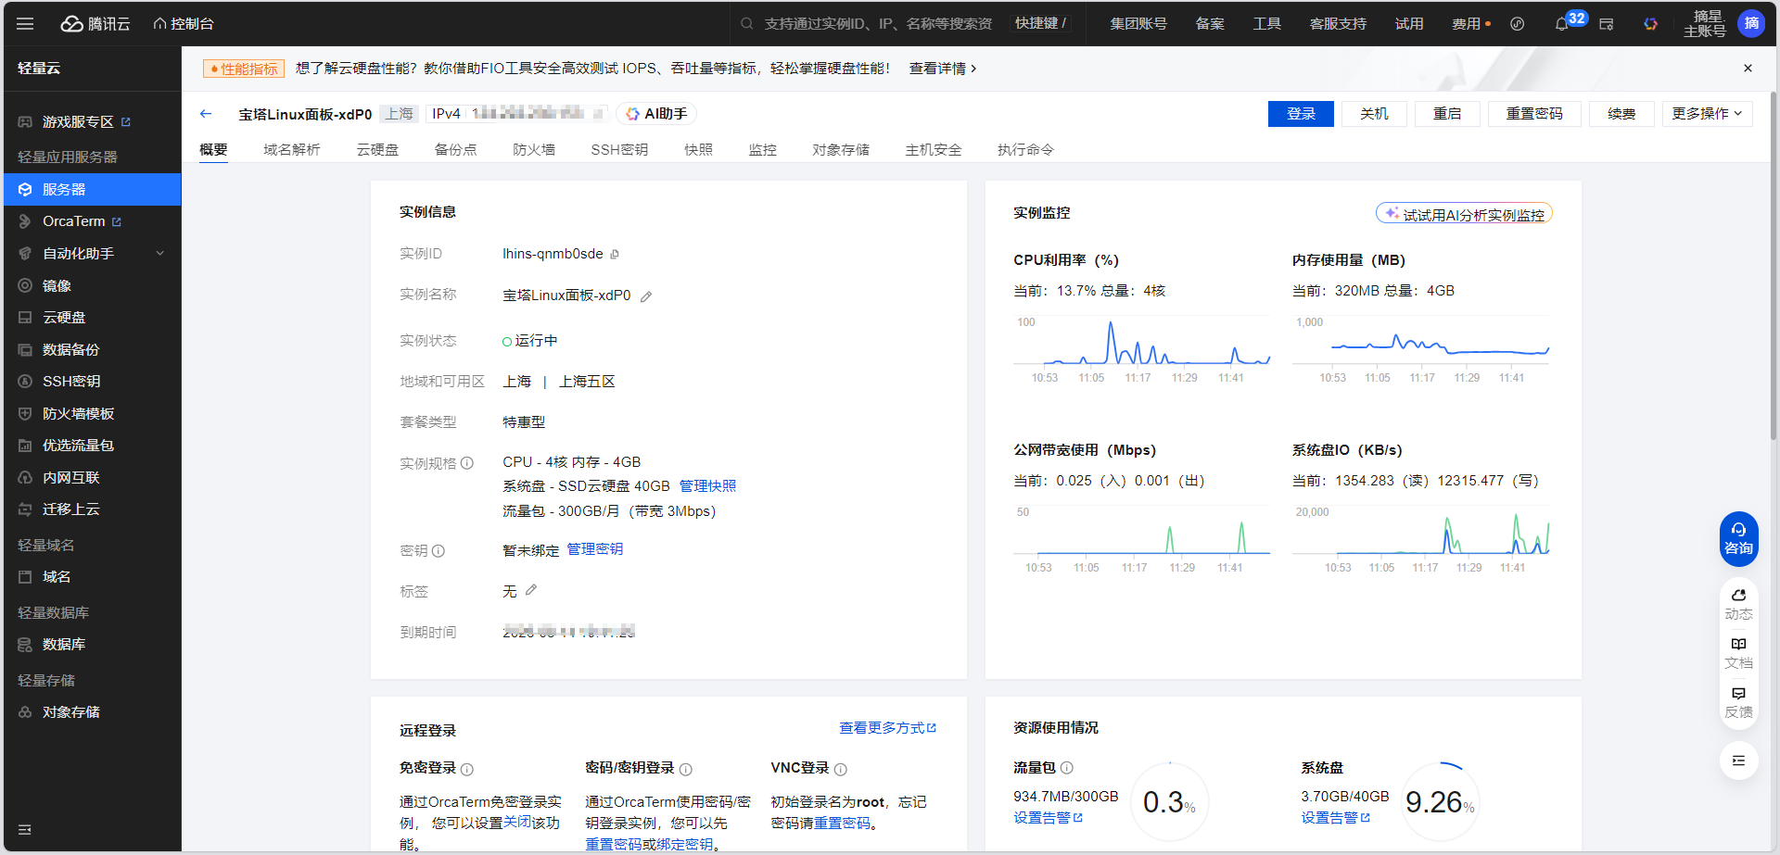Edit the instance name with pencil icon
1780x855 pixels.
point(646,296)
